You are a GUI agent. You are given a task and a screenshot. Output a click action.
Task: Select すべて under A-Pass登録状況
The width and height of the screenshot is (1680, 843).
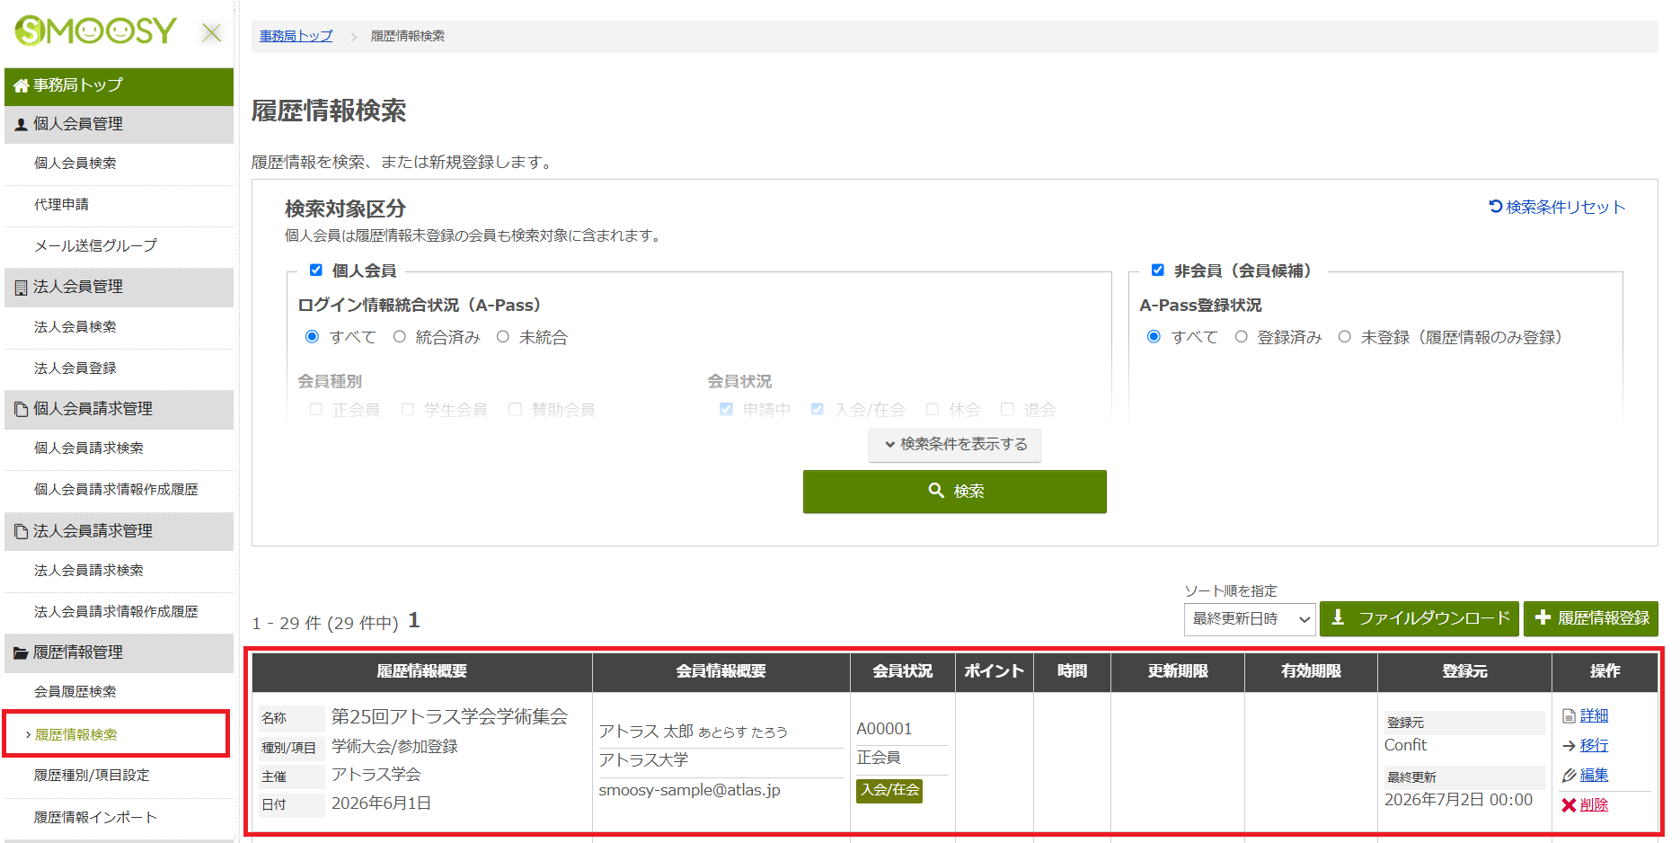[x=1154, y=337]
